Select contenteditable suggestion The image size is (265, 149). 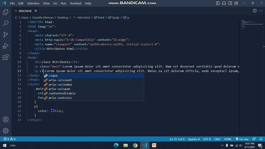pyautogui.click(x=94, y=93)
